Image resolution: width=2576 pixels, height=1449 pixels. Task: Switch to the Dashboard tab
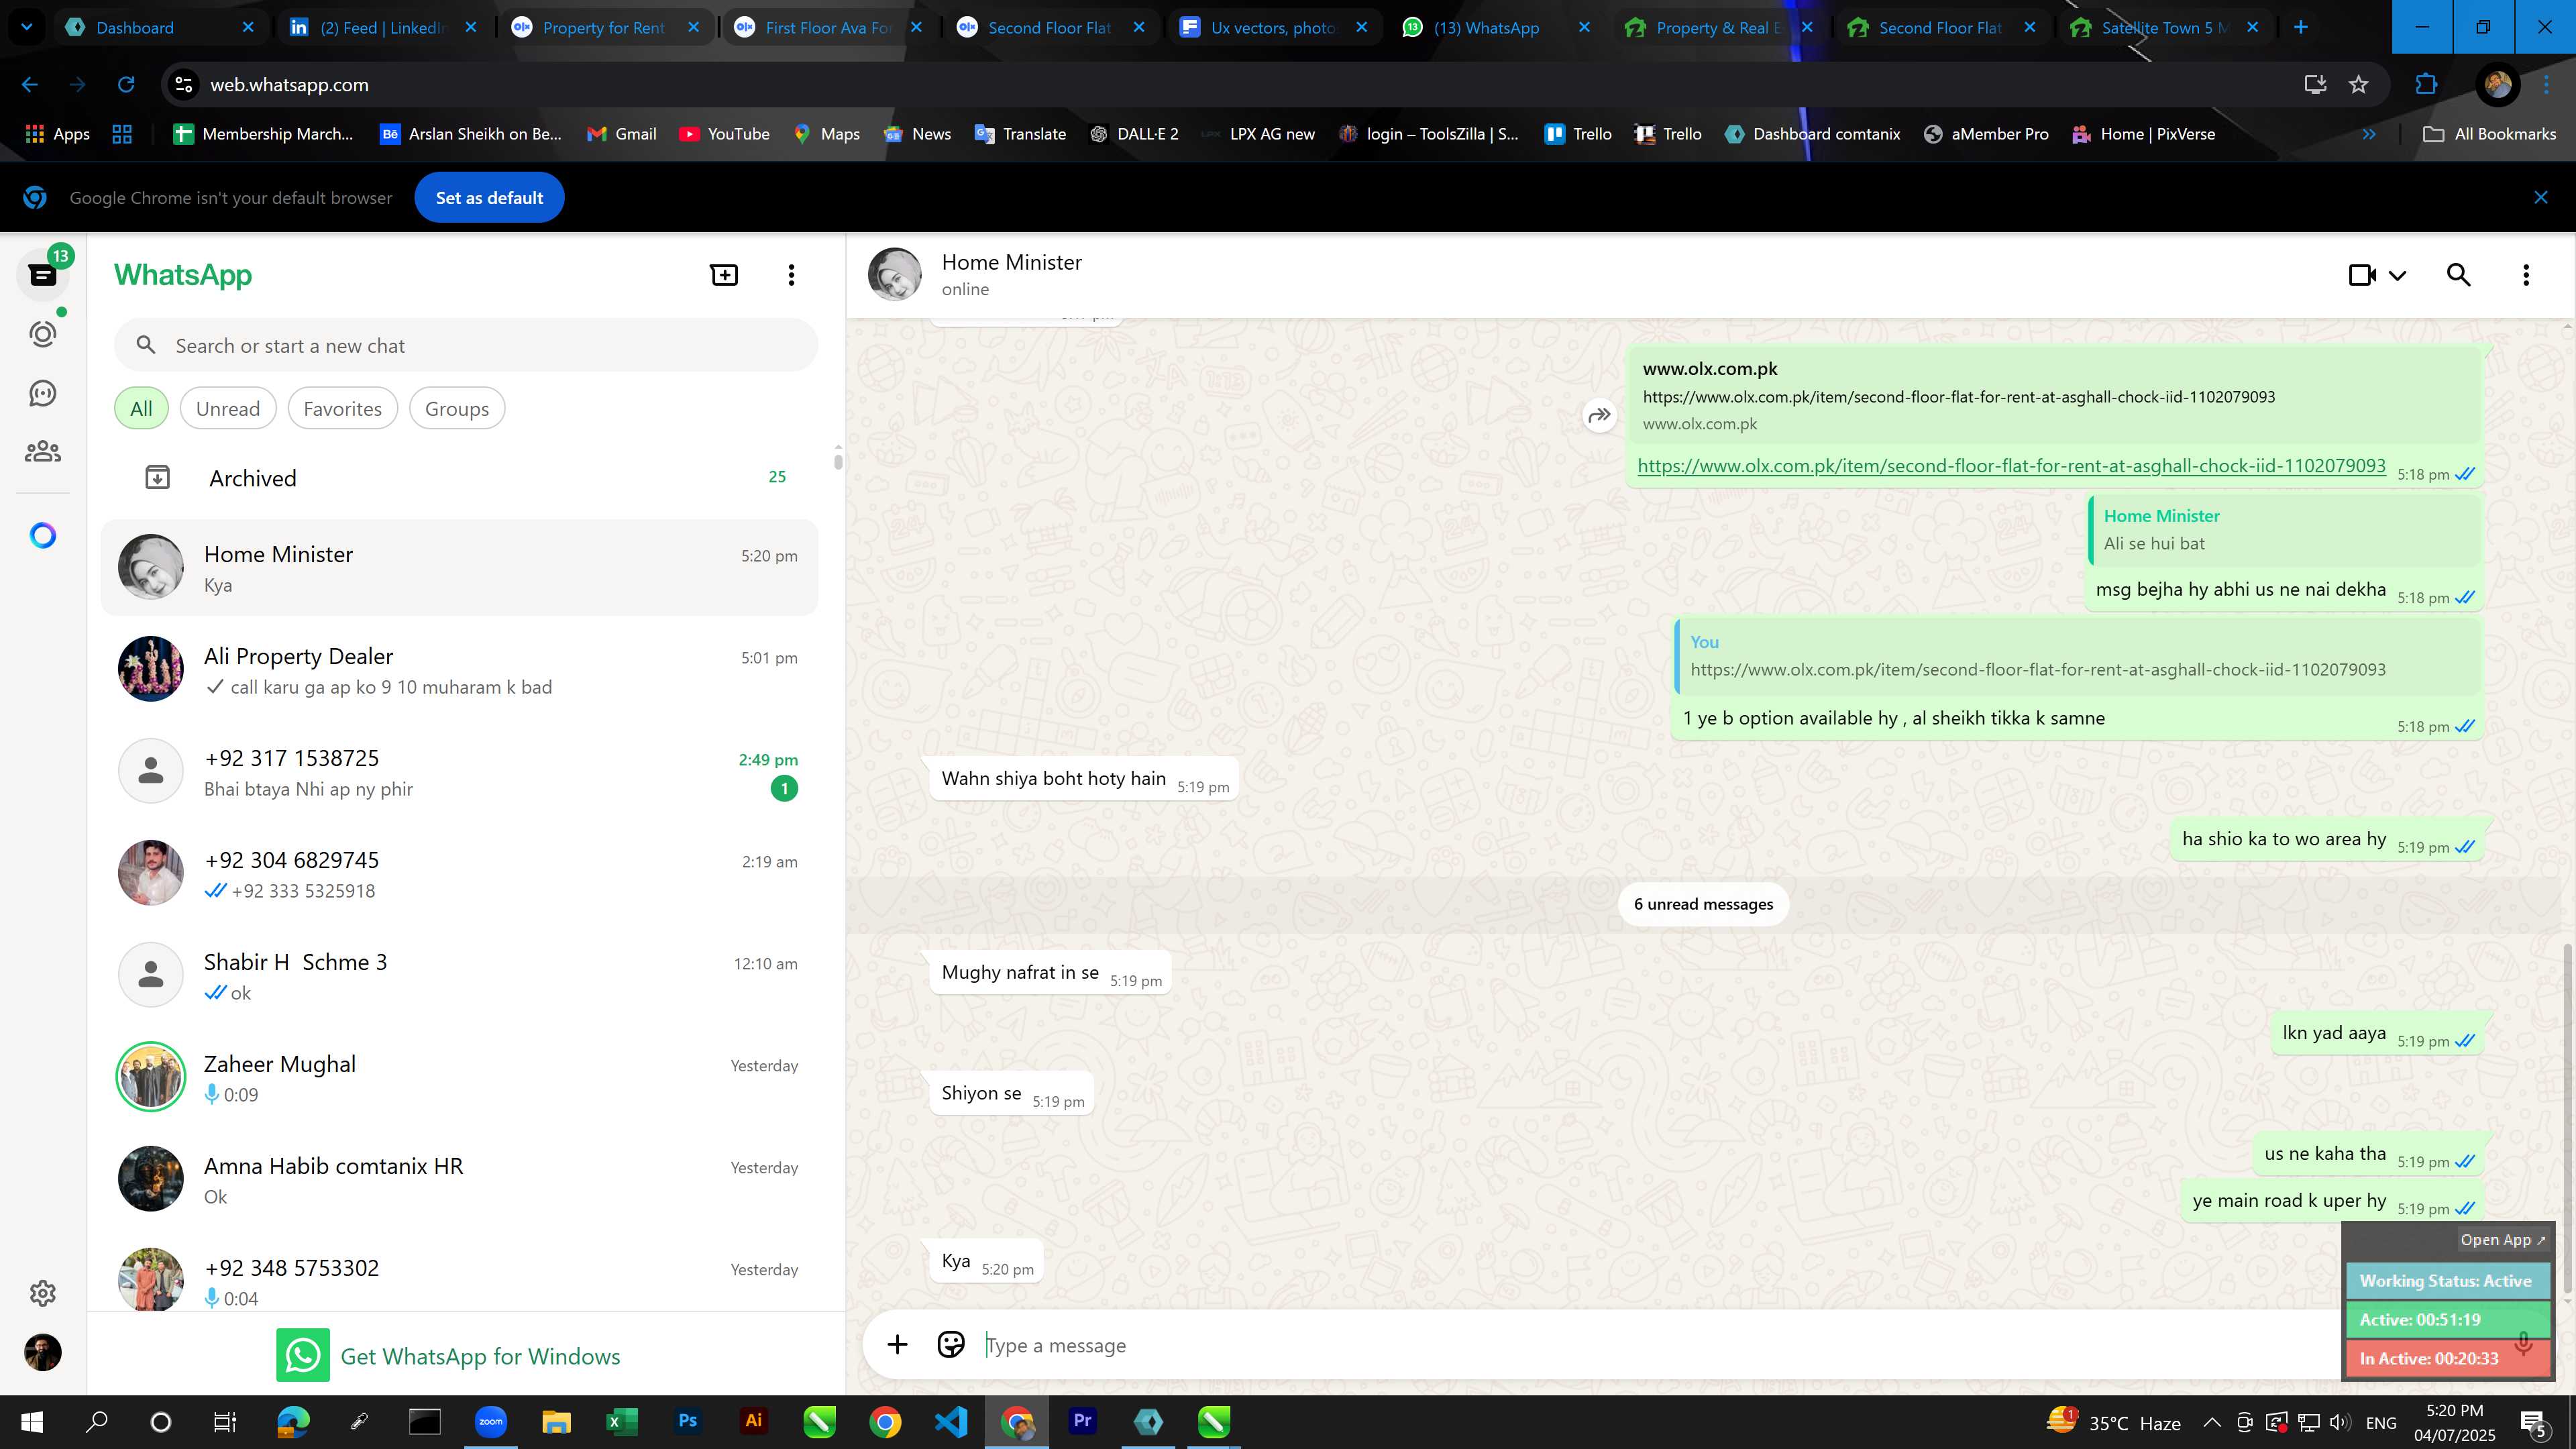[160, 28]
